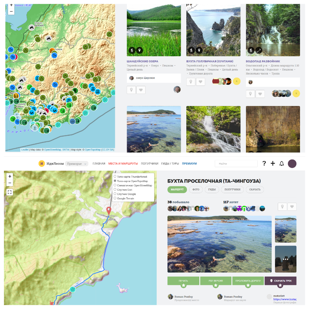Select Топо-карта Thunderforest map layer
The width and height of the screenshot is (309, 309).
[115, 177]
